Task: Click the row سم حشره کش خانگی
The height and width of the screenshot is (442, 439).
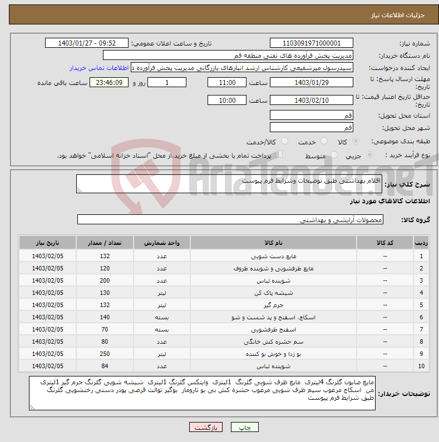Action: (224, 341)
